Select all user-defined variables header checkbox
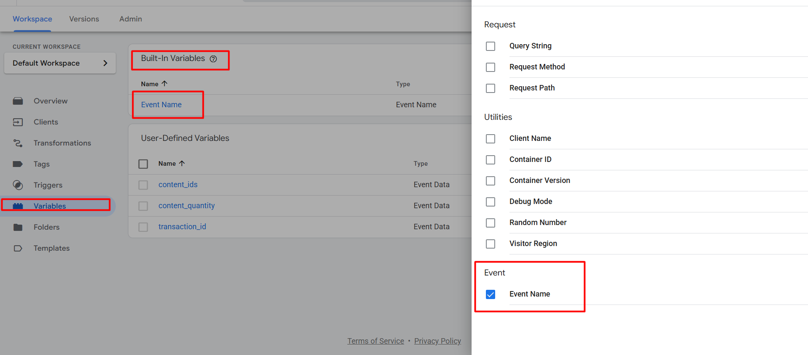 [x=143, y=164]
